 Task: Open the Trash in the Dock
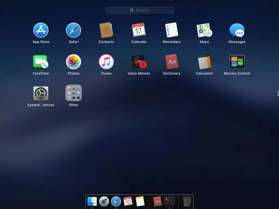187,201
